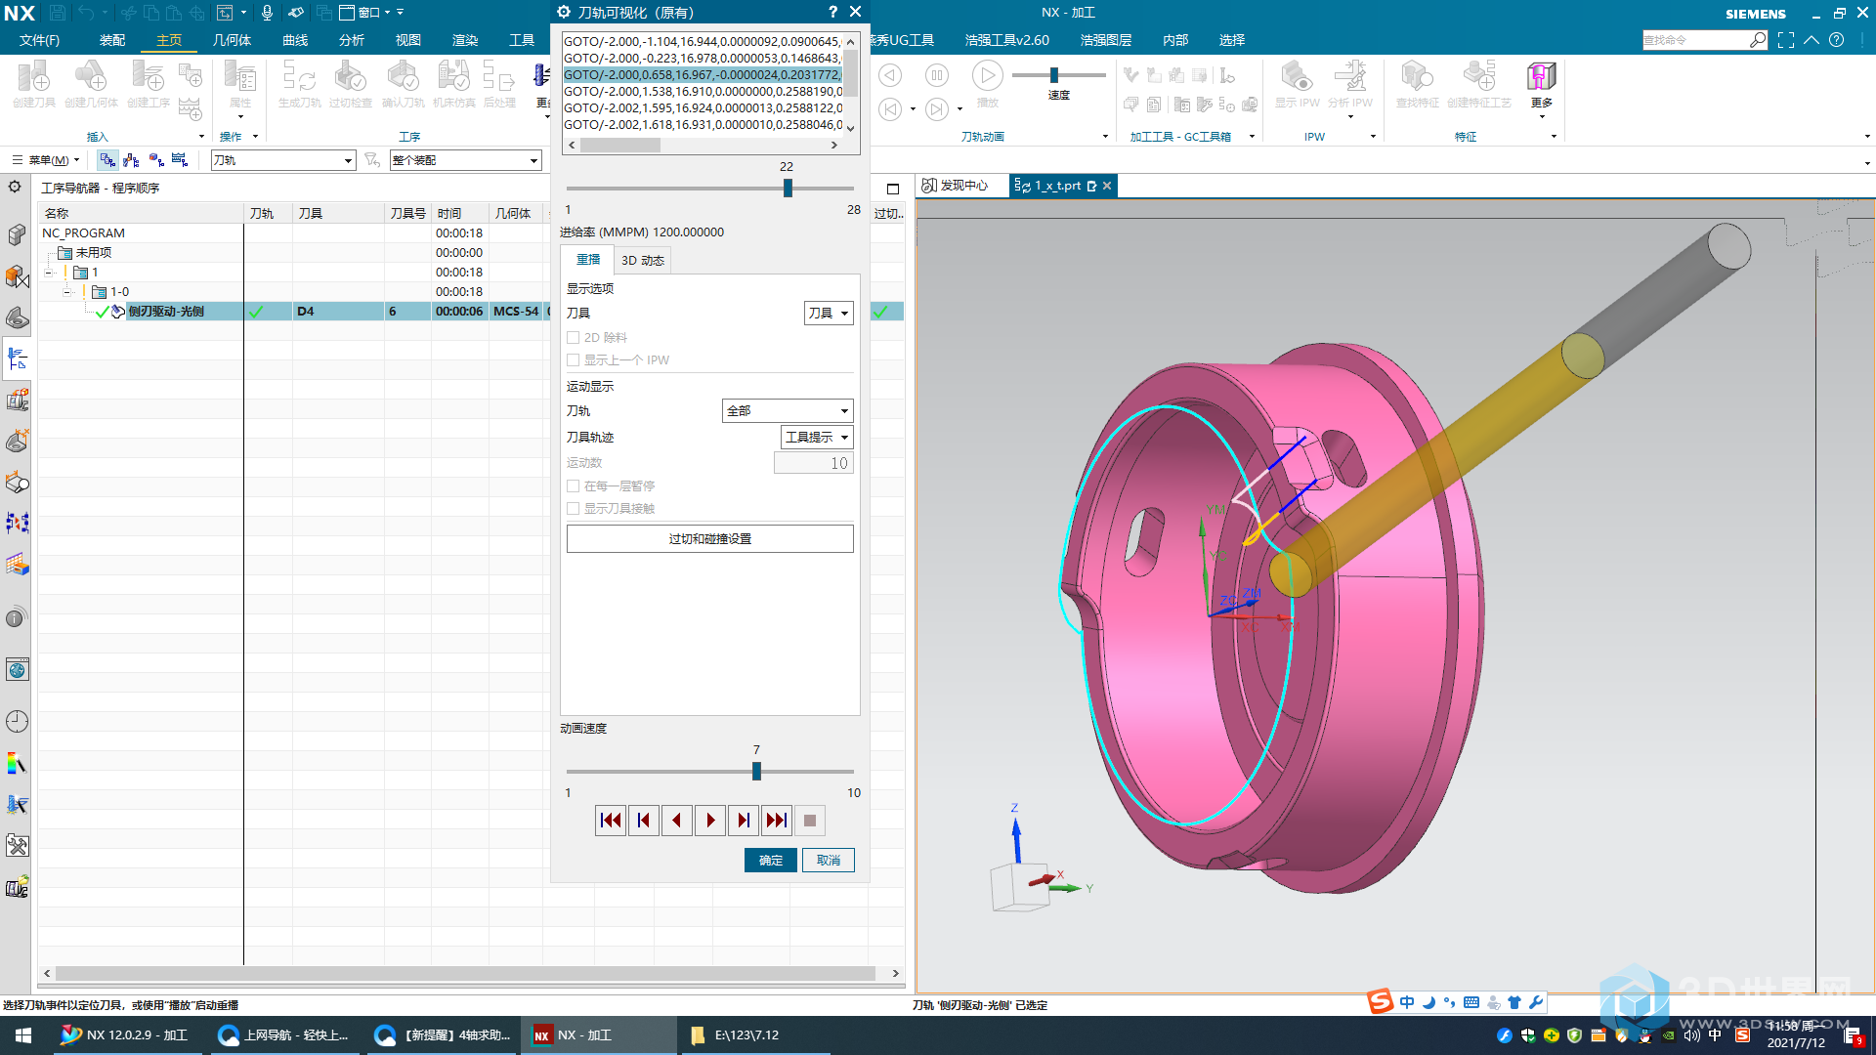
Task: Switch to the 发现中心 document tab
Action: point(955,186)
